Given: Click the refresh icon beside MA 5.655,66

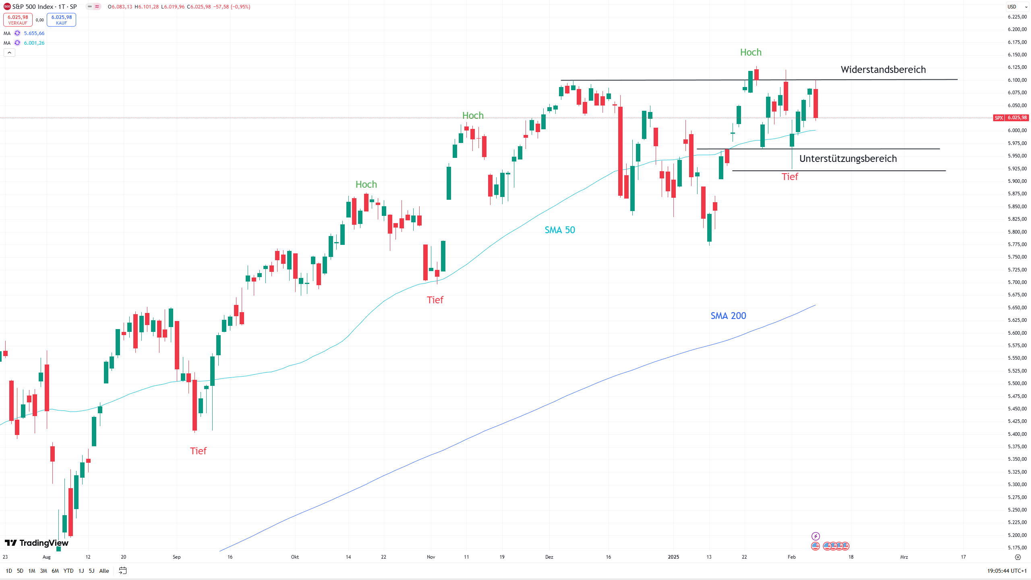Looking at the screenshot, I should coord(17,33).
